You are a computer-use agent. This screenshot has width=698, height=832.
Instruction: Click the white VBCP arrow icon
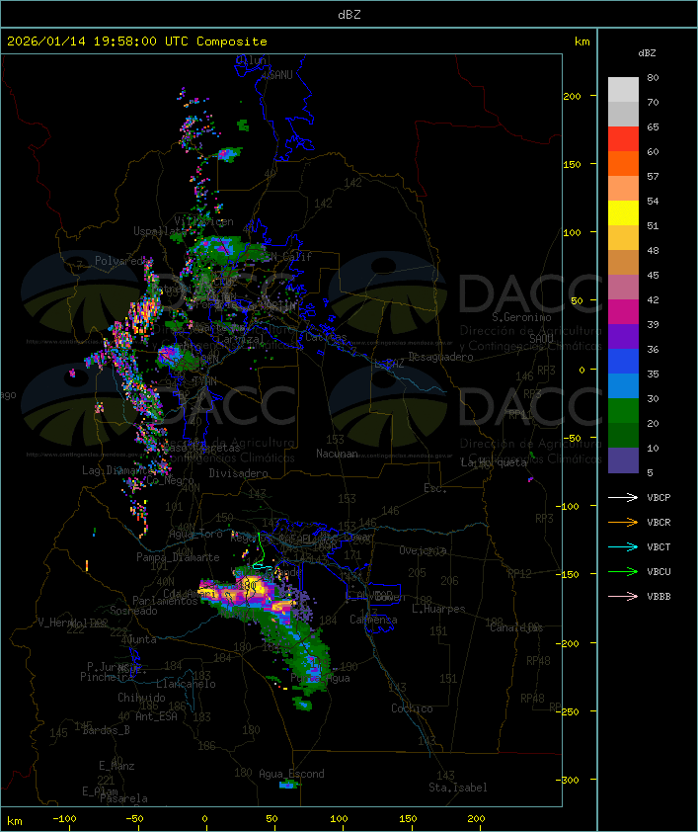(x=623, y=497)
